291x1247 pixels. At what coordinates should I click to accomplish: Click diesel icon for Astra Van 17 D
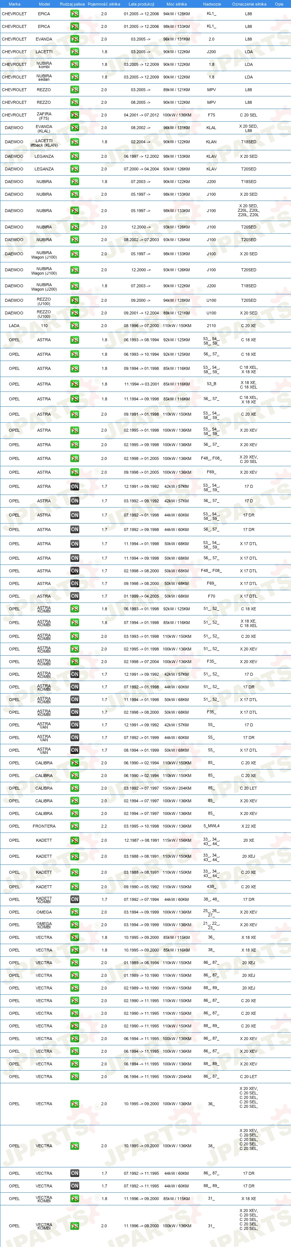pos(74,725)
